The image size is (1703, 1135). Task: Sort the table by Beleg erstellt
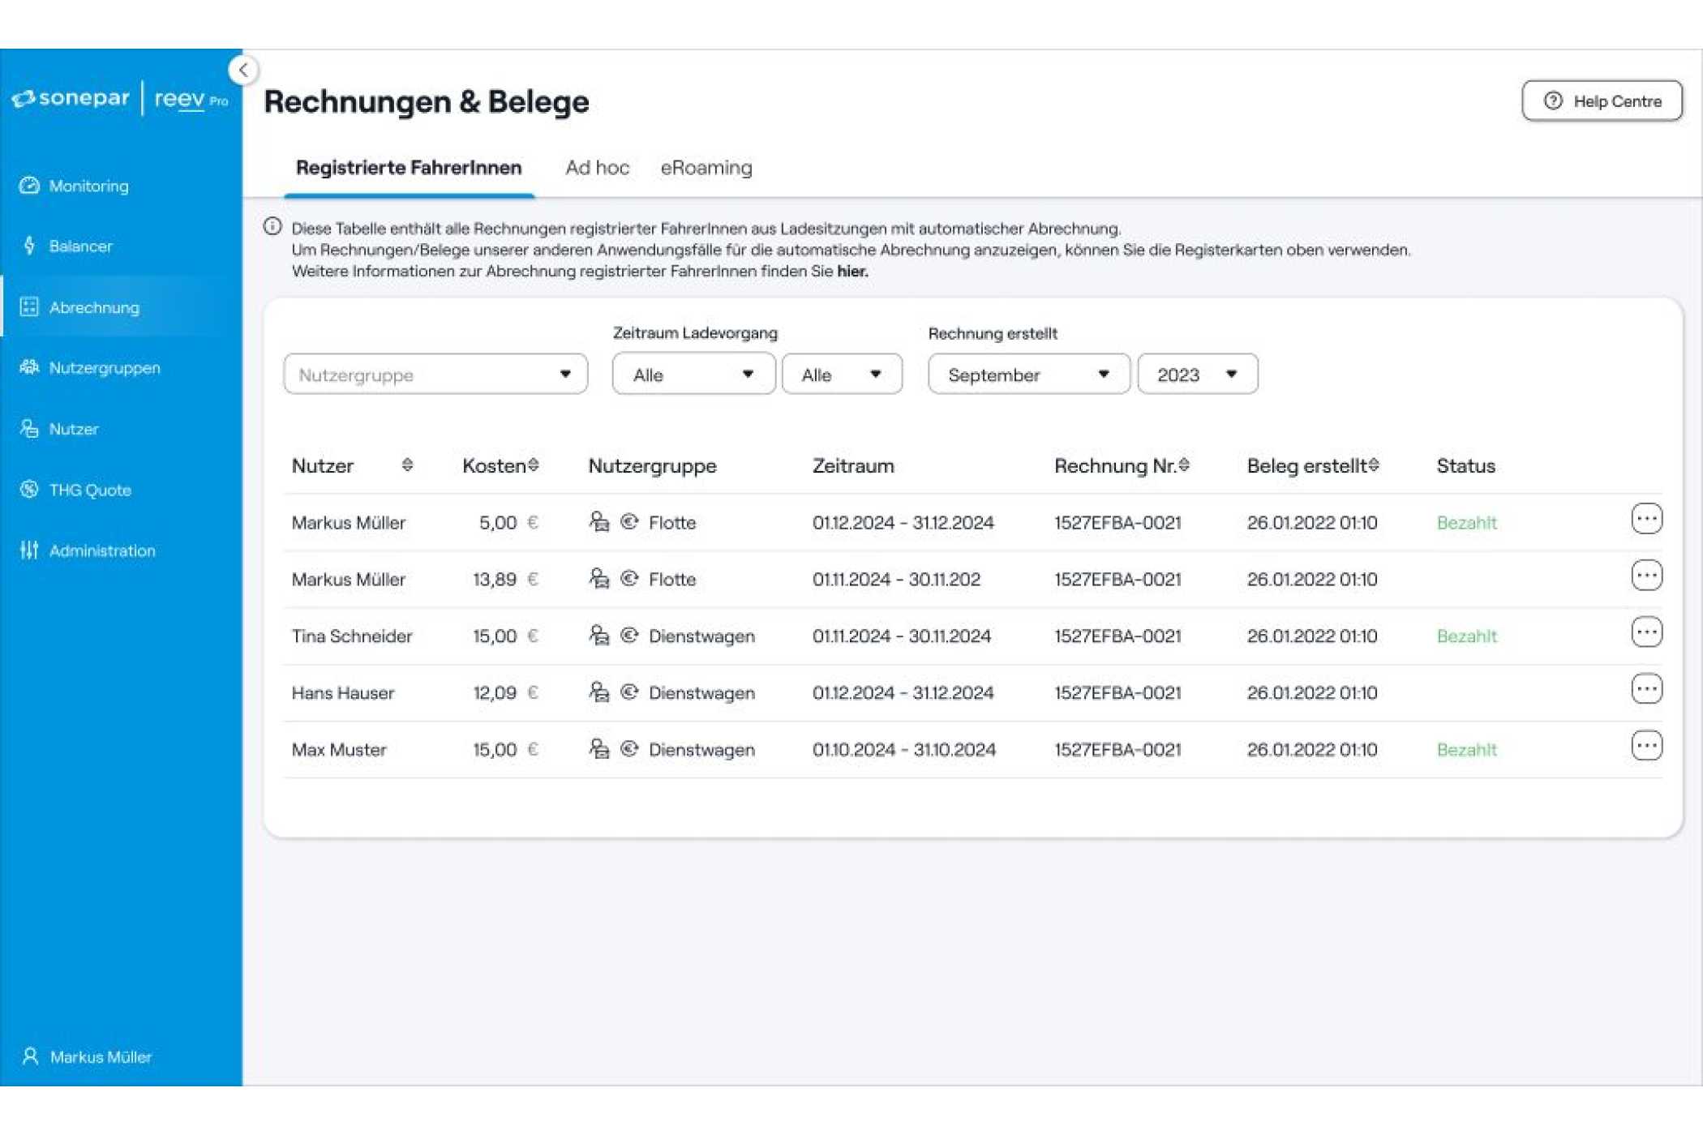pos(1373,465)
